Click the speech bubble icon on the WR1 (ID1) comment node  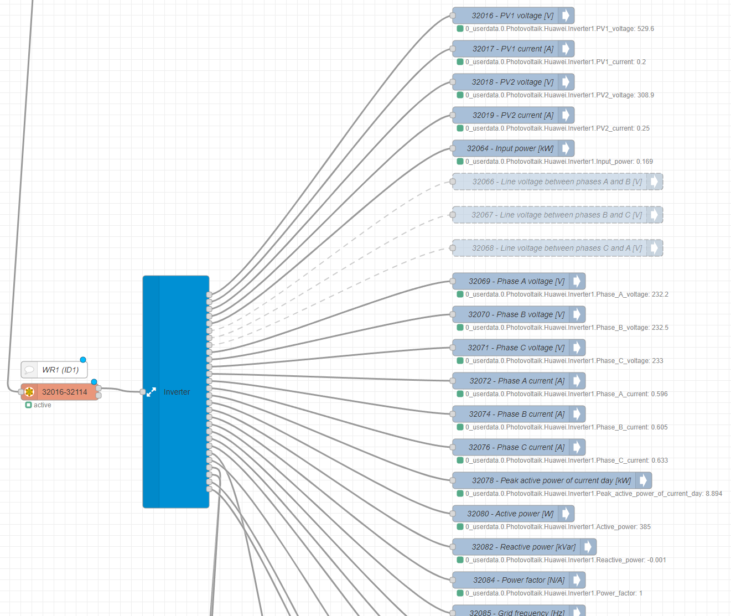(x=29, y=370)
